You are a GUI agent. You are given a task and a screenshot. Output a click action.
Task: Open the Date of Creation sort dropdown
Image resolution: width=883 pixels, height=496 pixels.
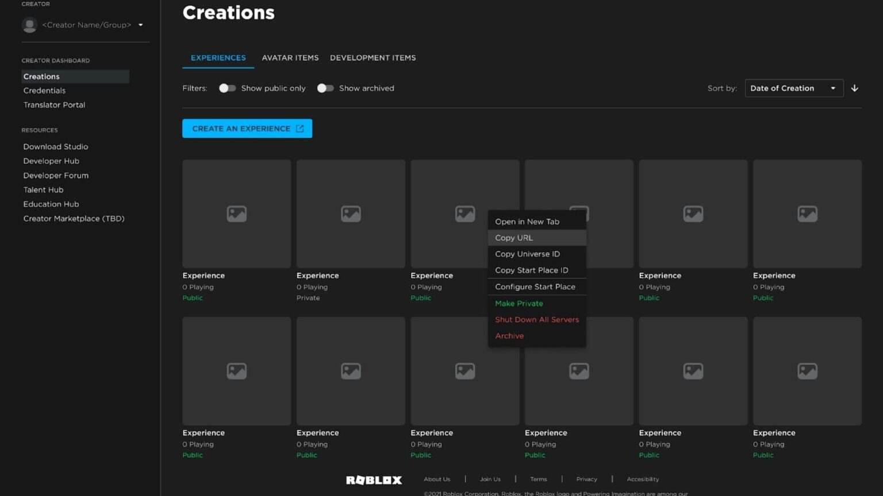tap(794, 88)
